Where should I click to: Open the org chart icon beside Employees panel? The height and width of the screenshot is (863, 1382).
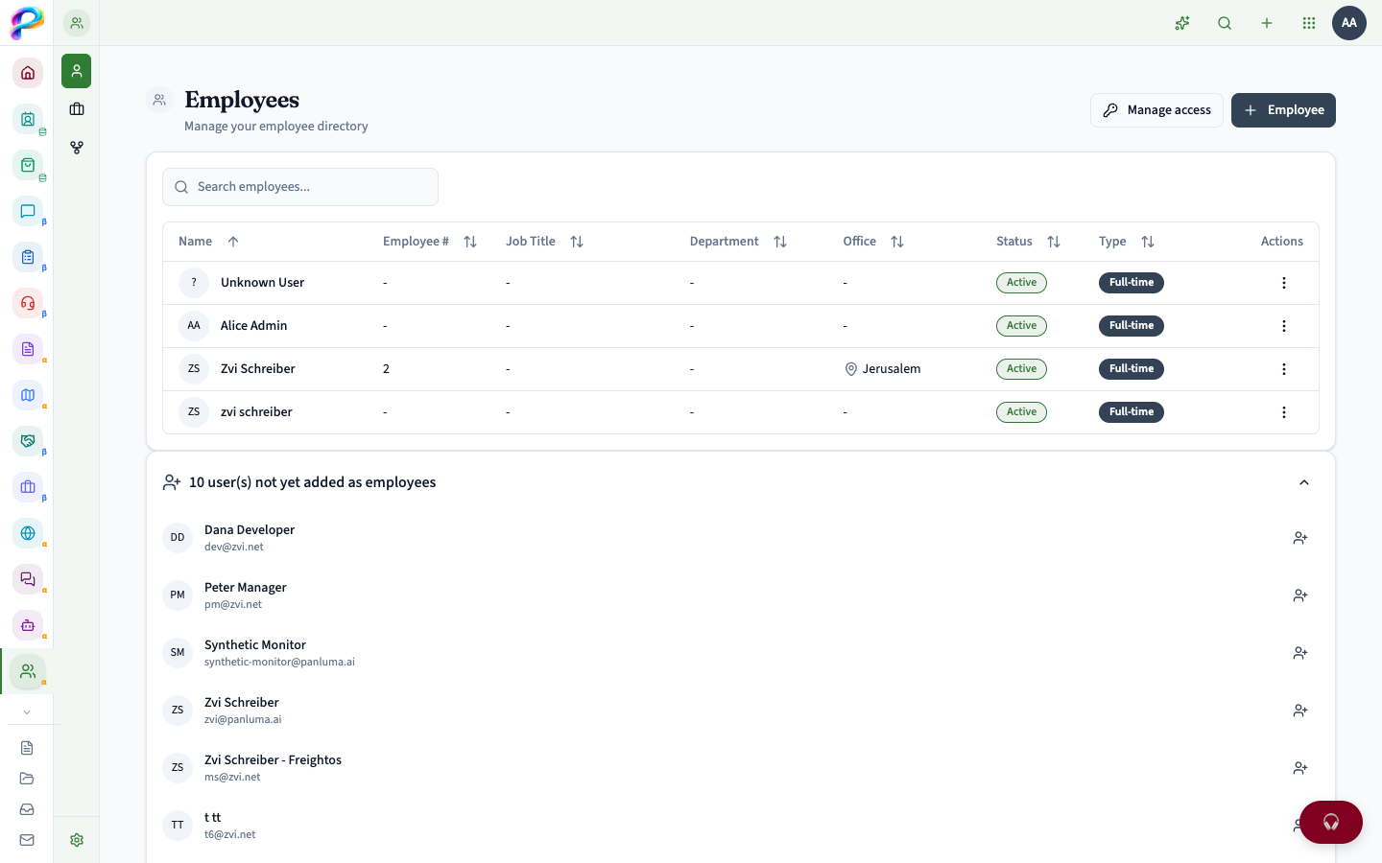click(77, 148)
